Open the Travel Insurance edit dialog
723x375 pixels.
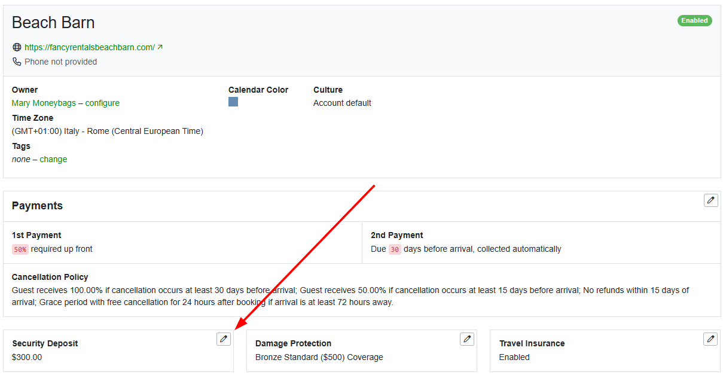coord(710,339)
